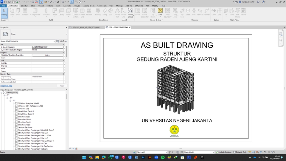The height and width of the screenshot is (161, 286).
Task: Collapse the Graphics properties section
Action: coord(64,52)
